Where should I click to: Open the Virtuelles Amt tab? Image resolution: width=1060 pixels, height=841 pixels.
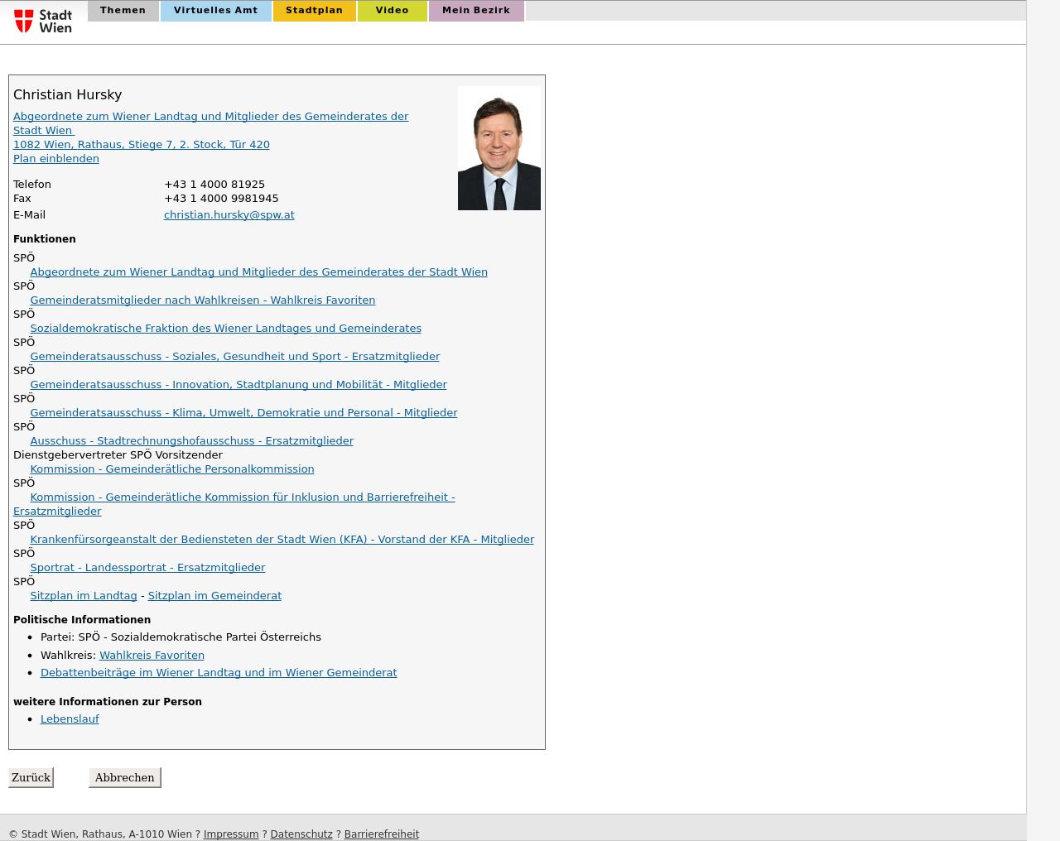click(215, 11)
